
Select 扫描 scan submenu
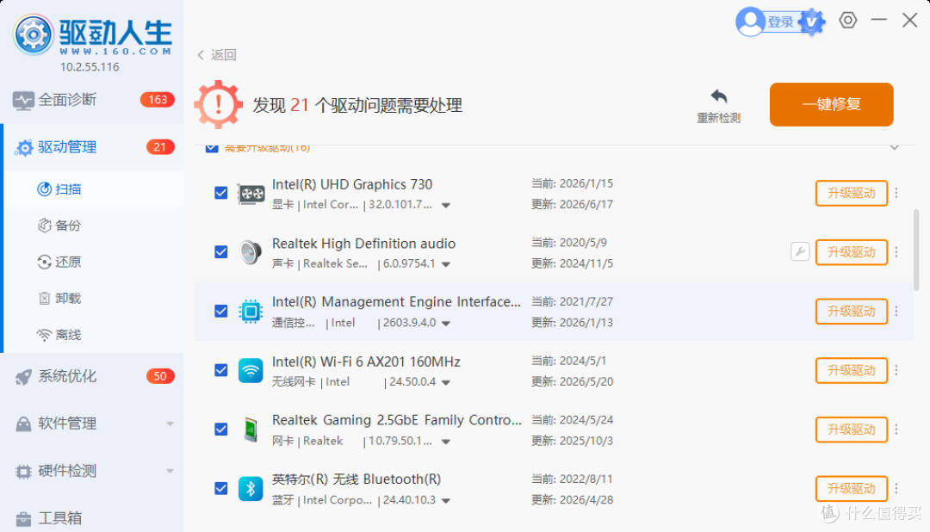click(x=94, y=189)
